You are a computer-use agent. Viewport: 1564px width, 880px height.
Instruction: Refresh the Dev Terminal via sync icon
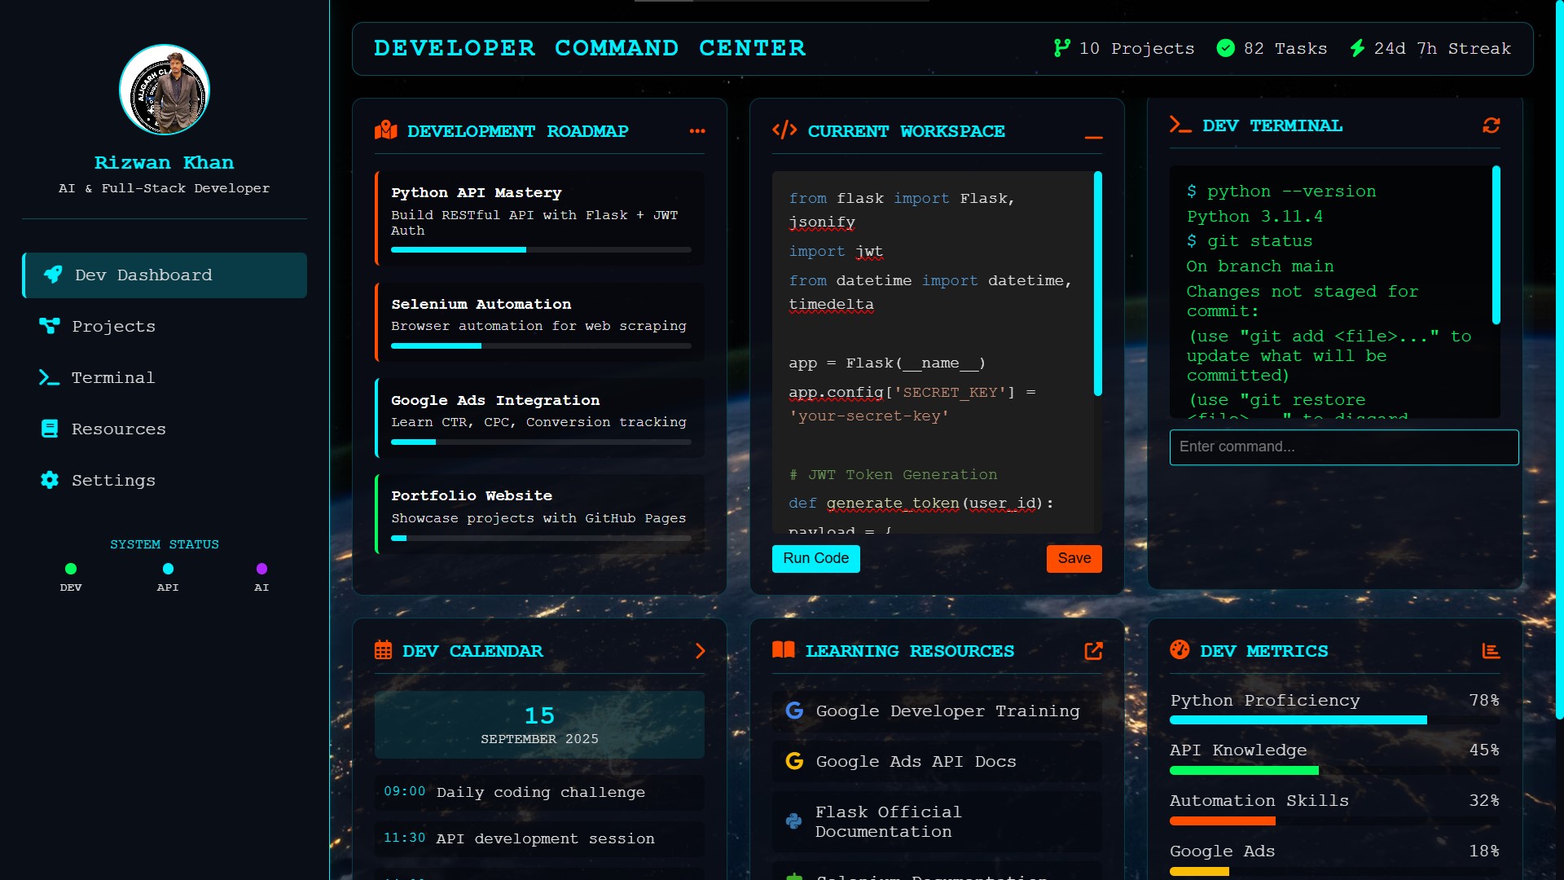click(x=1491, y=125)
